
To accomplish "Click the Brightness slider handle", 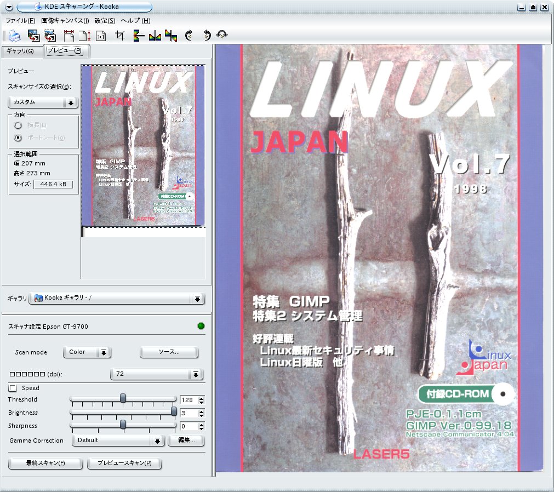I will (174, 411).
